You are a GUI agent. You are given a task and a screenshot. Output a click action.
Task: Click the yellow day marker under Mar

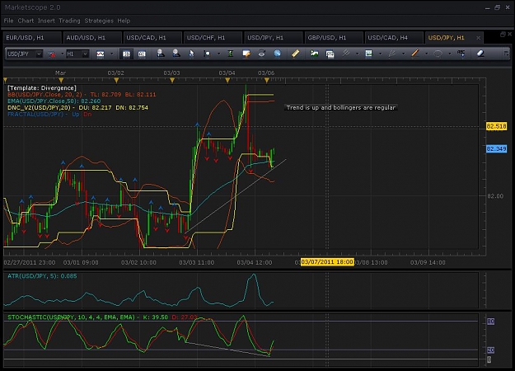61,80
